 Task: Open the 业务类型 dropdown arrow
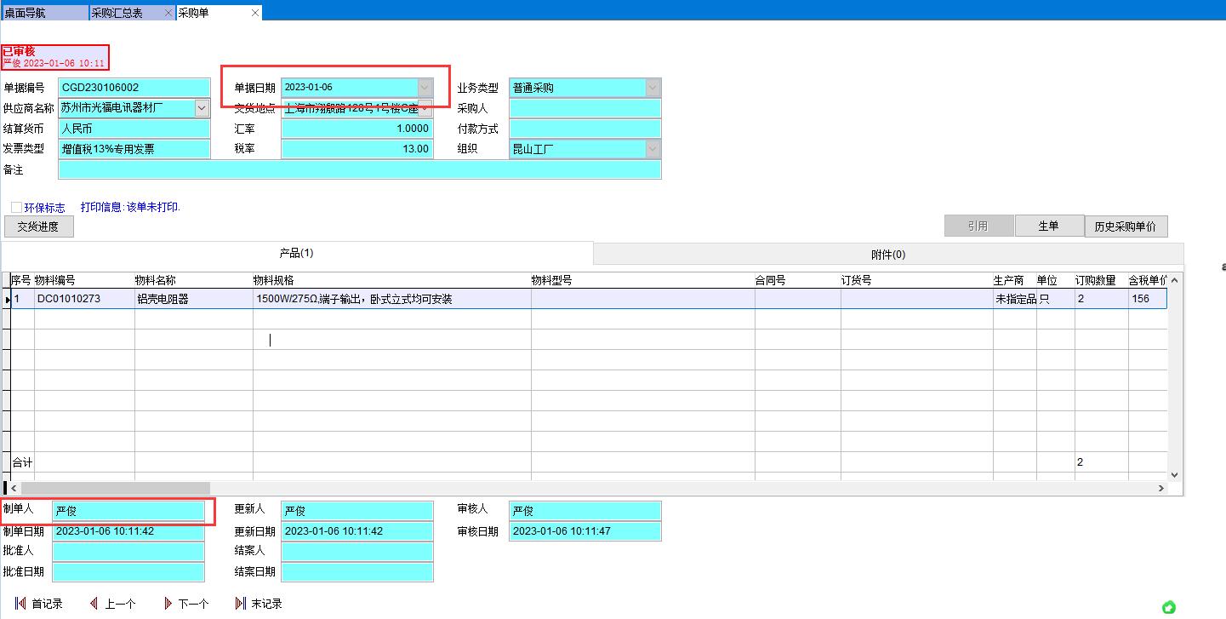click(653, 88)
